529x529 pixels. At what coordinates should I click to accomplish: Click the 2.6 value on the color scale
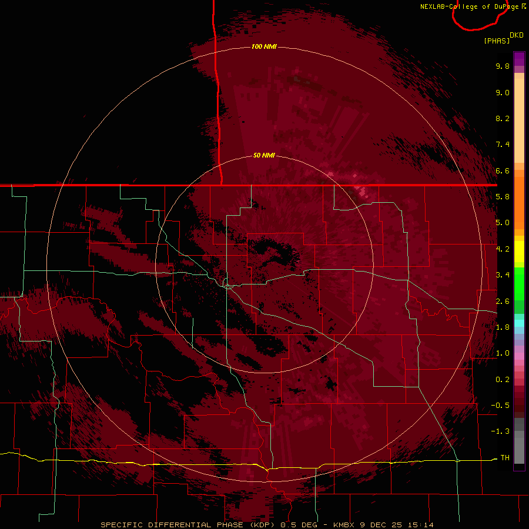pyautogui.click(x=503, y=302)
